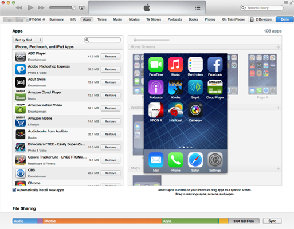Click the KRON 4 app icon
This screenshot has height=229, width=294.
[x=156, y=110]
